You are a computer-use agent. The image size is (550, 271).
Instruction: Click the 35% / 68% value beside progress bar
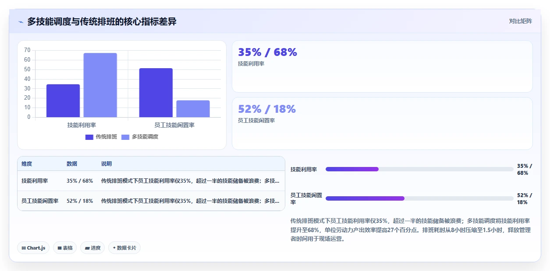click(525, 169)
